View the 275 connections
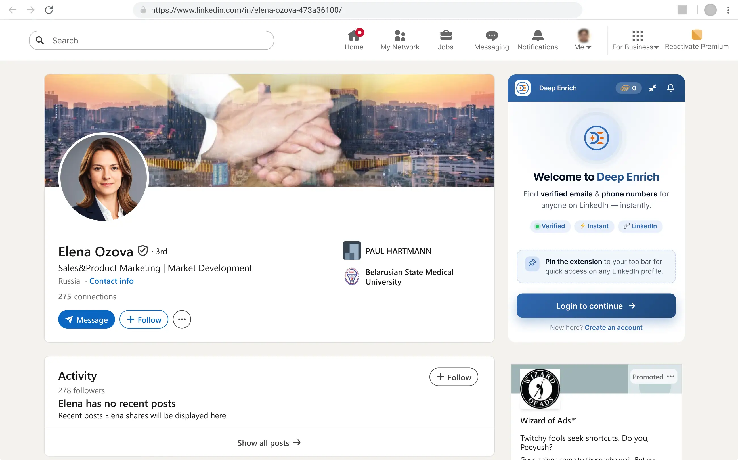This screenshot has height=460, width=738. click(x=87, y=296)
